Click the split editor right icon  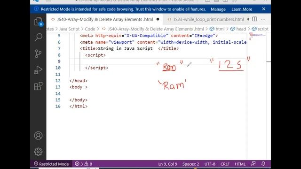pyautogui.click(x=254, y=19)
